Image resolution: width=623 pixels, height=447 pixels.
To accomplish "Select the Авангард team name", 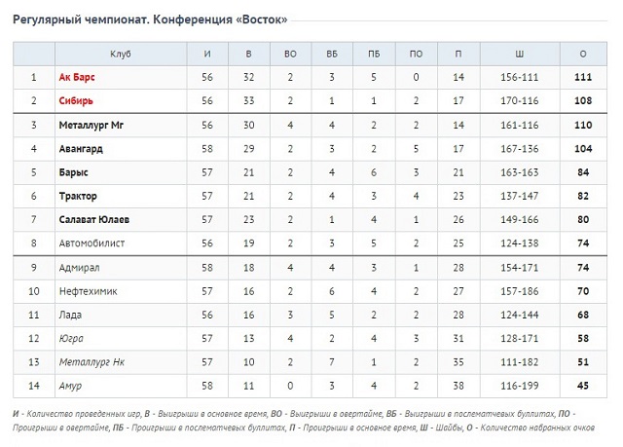I will (81, 149).
